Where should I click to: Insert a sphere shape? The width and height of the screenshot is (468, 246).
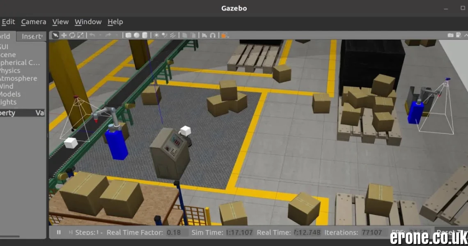136,35
